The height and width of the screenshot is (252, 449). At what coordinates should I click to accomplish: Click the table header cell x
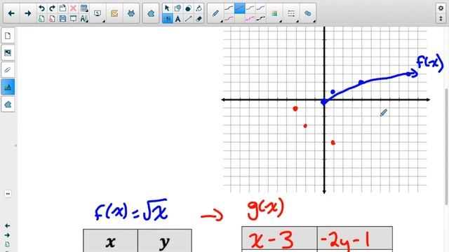click(111, 241)
